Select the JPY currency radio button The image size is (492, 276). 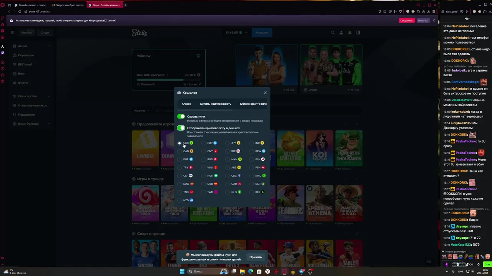coord(228,143)
